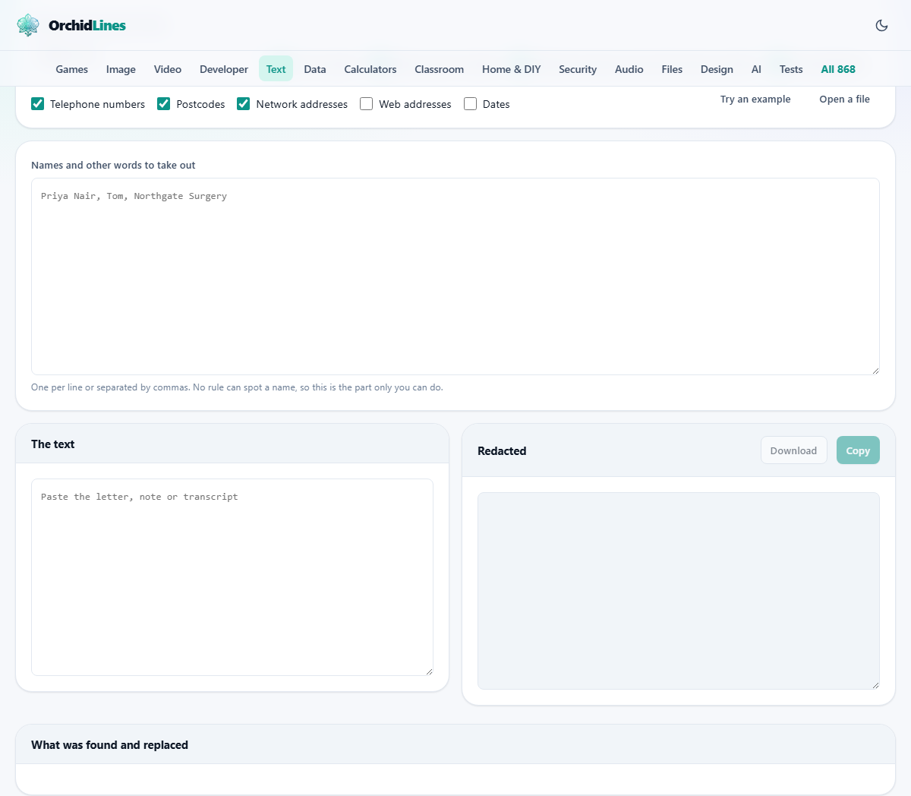Viewport: 911px width, 796px height.
Task: Click the 'Names and other words to take out' label
Action: (x=113, y=165)
